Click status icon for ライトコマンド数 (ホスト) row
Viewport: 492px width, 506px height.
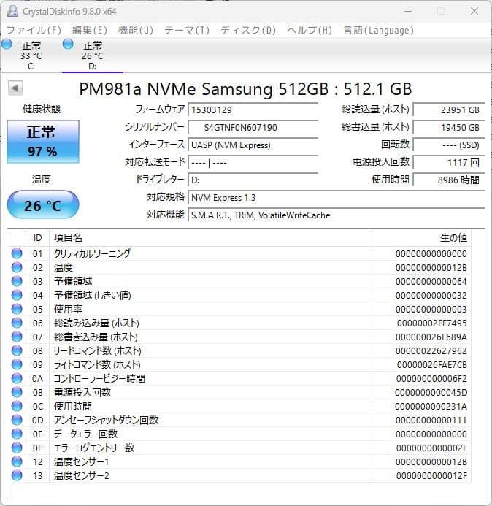(17, 364)
